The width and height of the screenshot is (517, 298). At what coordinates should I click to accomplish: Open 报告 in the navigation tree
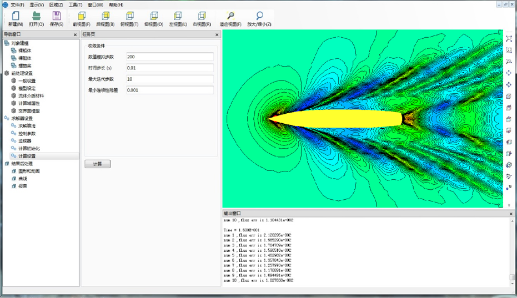pyautogui.click(x=23, y=186)
